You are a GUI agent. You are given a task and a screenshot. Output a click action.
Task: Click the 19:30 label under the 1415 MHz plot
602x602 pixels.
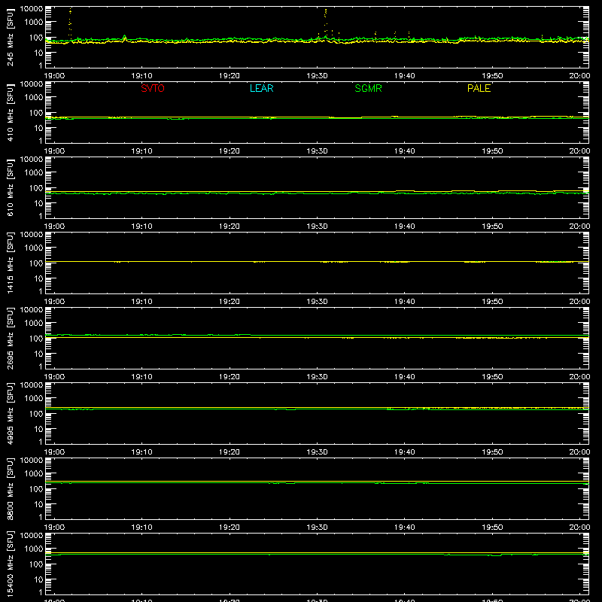[x=317, y=302]
